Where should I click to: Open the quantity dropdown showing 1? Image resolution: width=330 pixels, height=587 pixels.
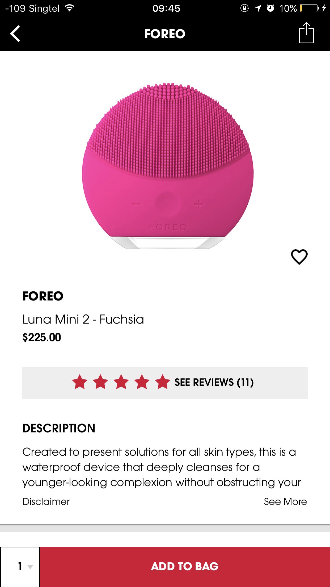(20, 567)
